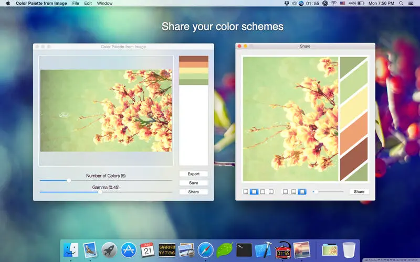This screenshot has height=262, width=420.
Task: Select the highlighted second layout icon in Share window
Action: pos(254,191)
